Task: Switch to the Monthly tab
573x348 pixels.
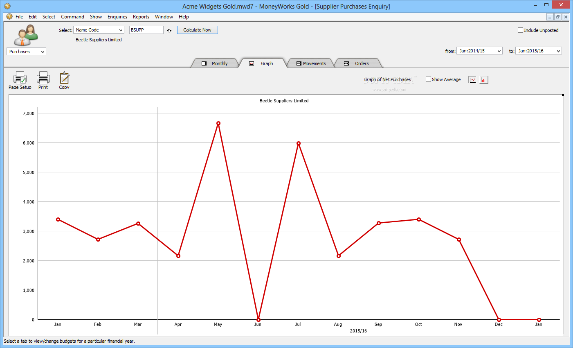Action: tap(215, 63)
